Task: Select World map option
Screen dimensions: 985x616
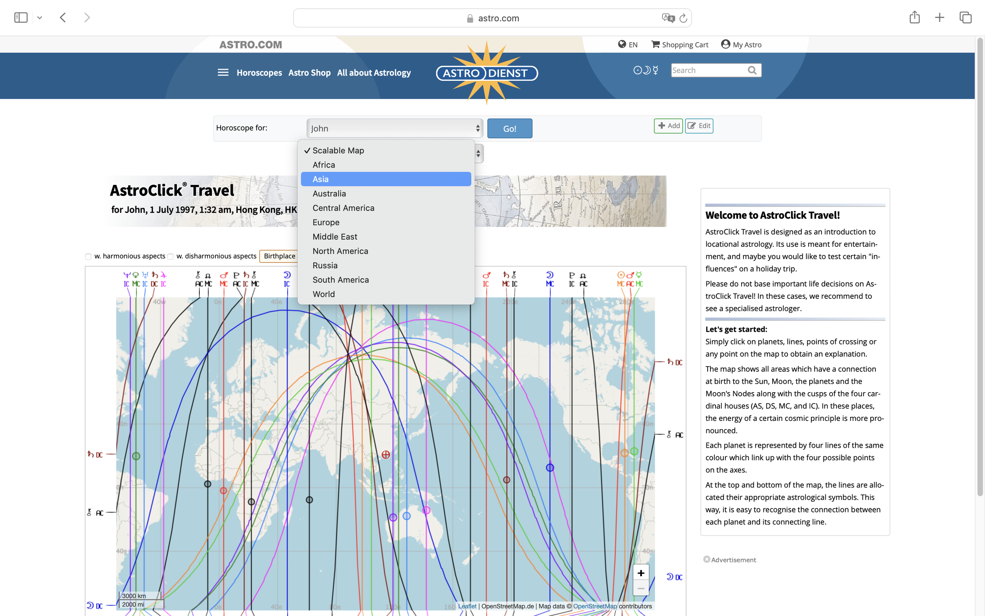Action: pos(386,294)
